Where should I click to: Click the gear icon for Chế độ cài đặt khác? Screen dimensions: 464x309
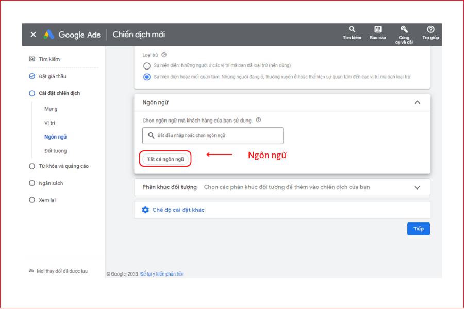pyautogui.click(x=145, y=210)
